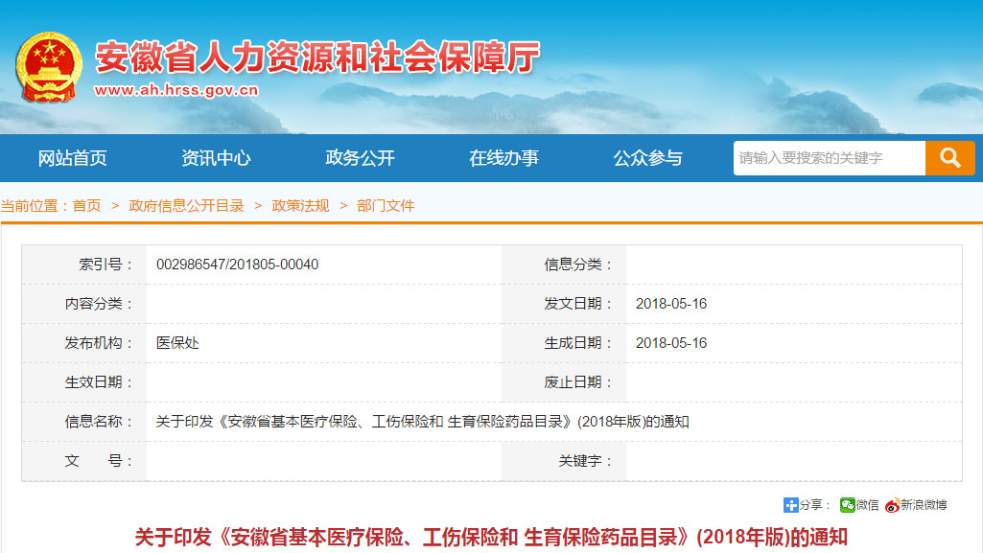Click the red article headline

(491, 538)
